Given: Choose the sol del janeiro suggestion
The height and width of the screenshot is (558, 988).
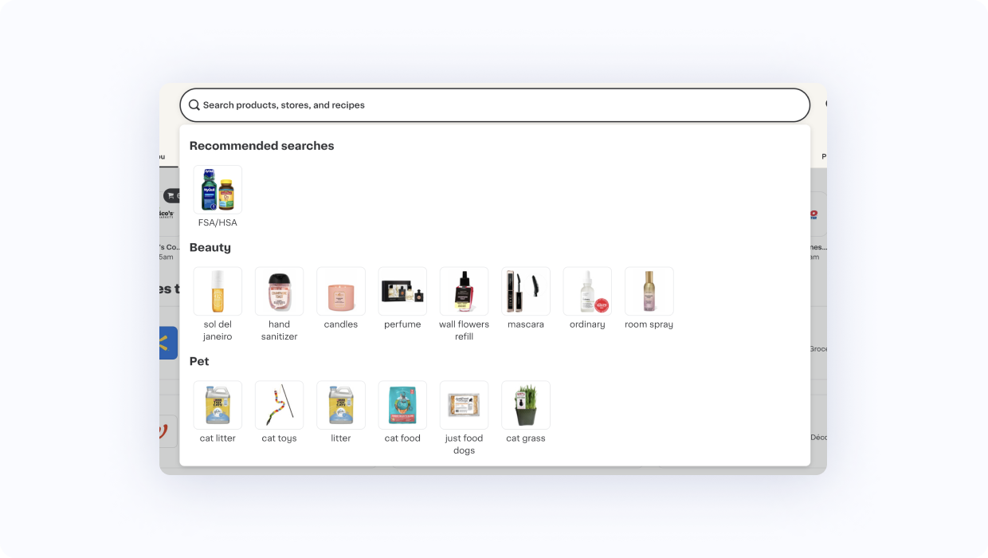Looking at the screenshot, I should click(218, 292).
